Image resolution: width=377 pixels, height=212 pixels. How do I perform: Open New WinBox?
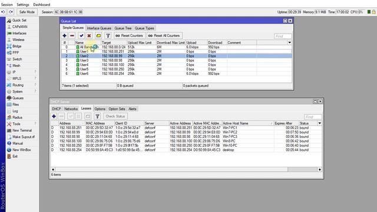(21, 150)
